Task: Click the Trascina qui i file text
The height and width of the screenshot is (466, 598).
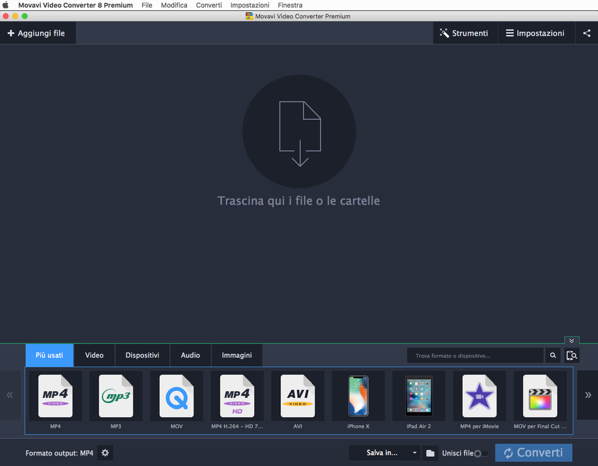Action: click(x=298, y=201)
